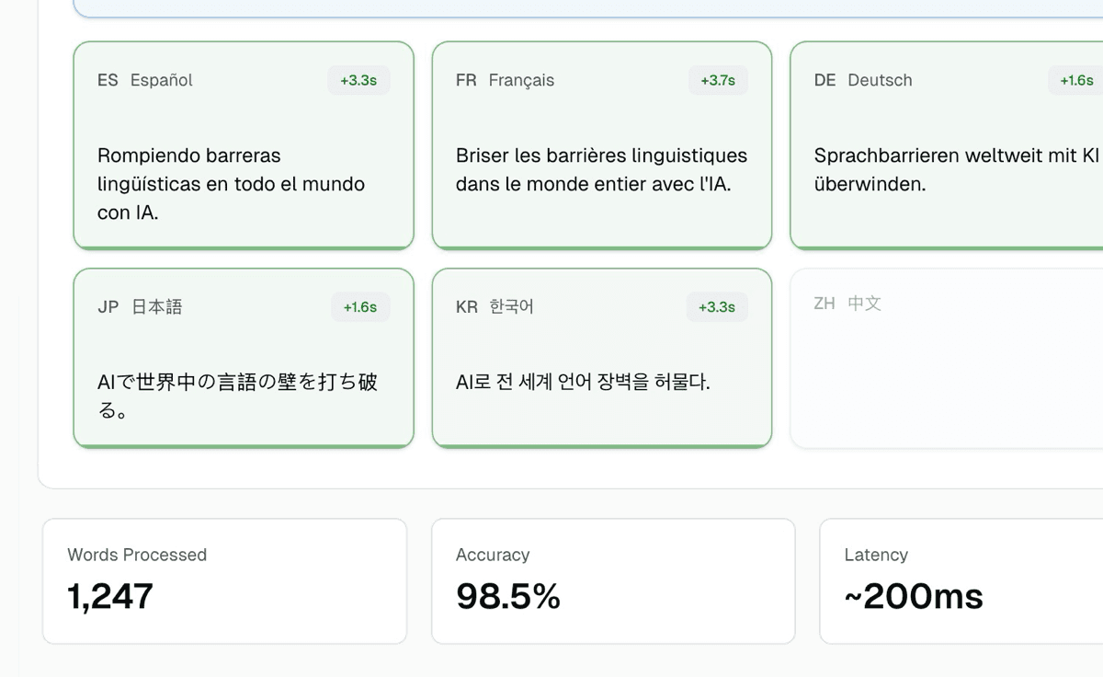Open the Español translation card
The image size is (1103, 677).
point(244,143)
